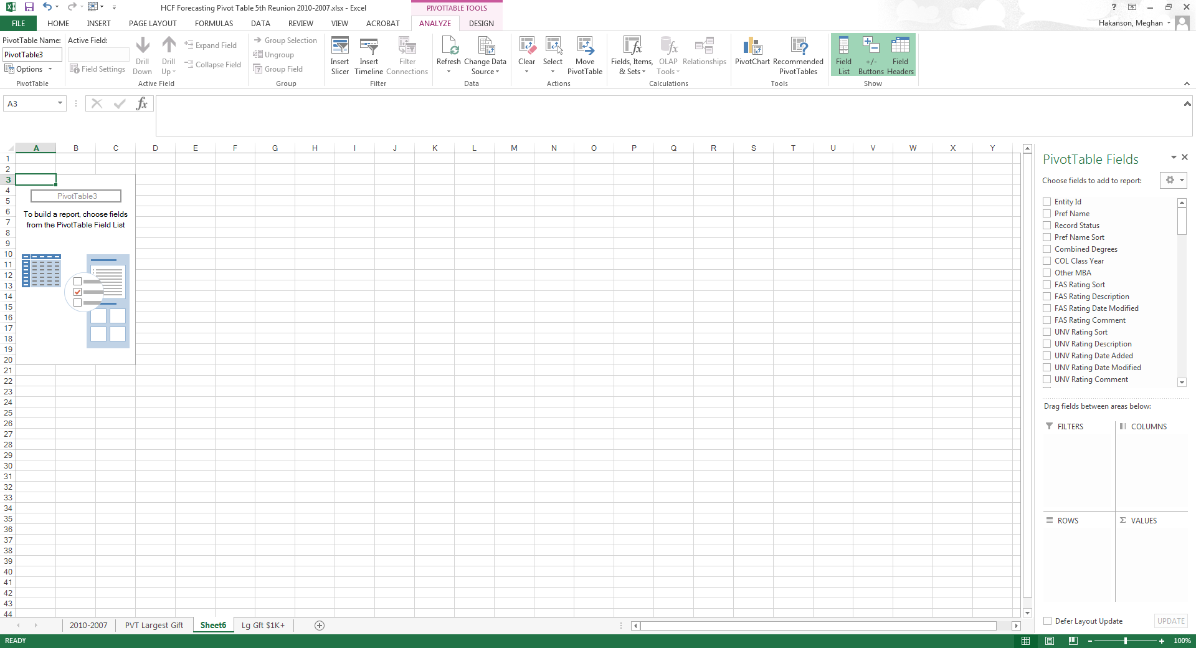Click the PivotTable Name input field

coord(32,55)
